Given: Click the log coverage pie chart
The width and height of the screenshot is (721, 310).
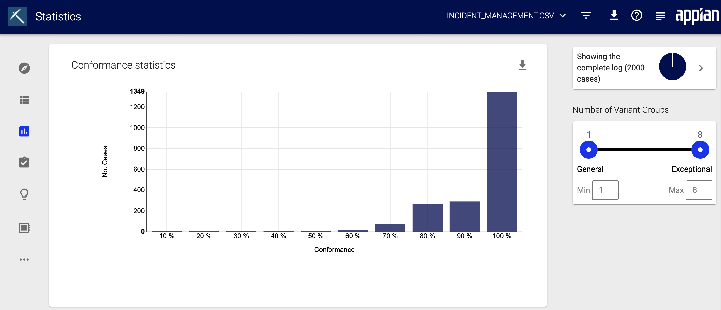Looking at the screenshot, I should coord(672,66).
